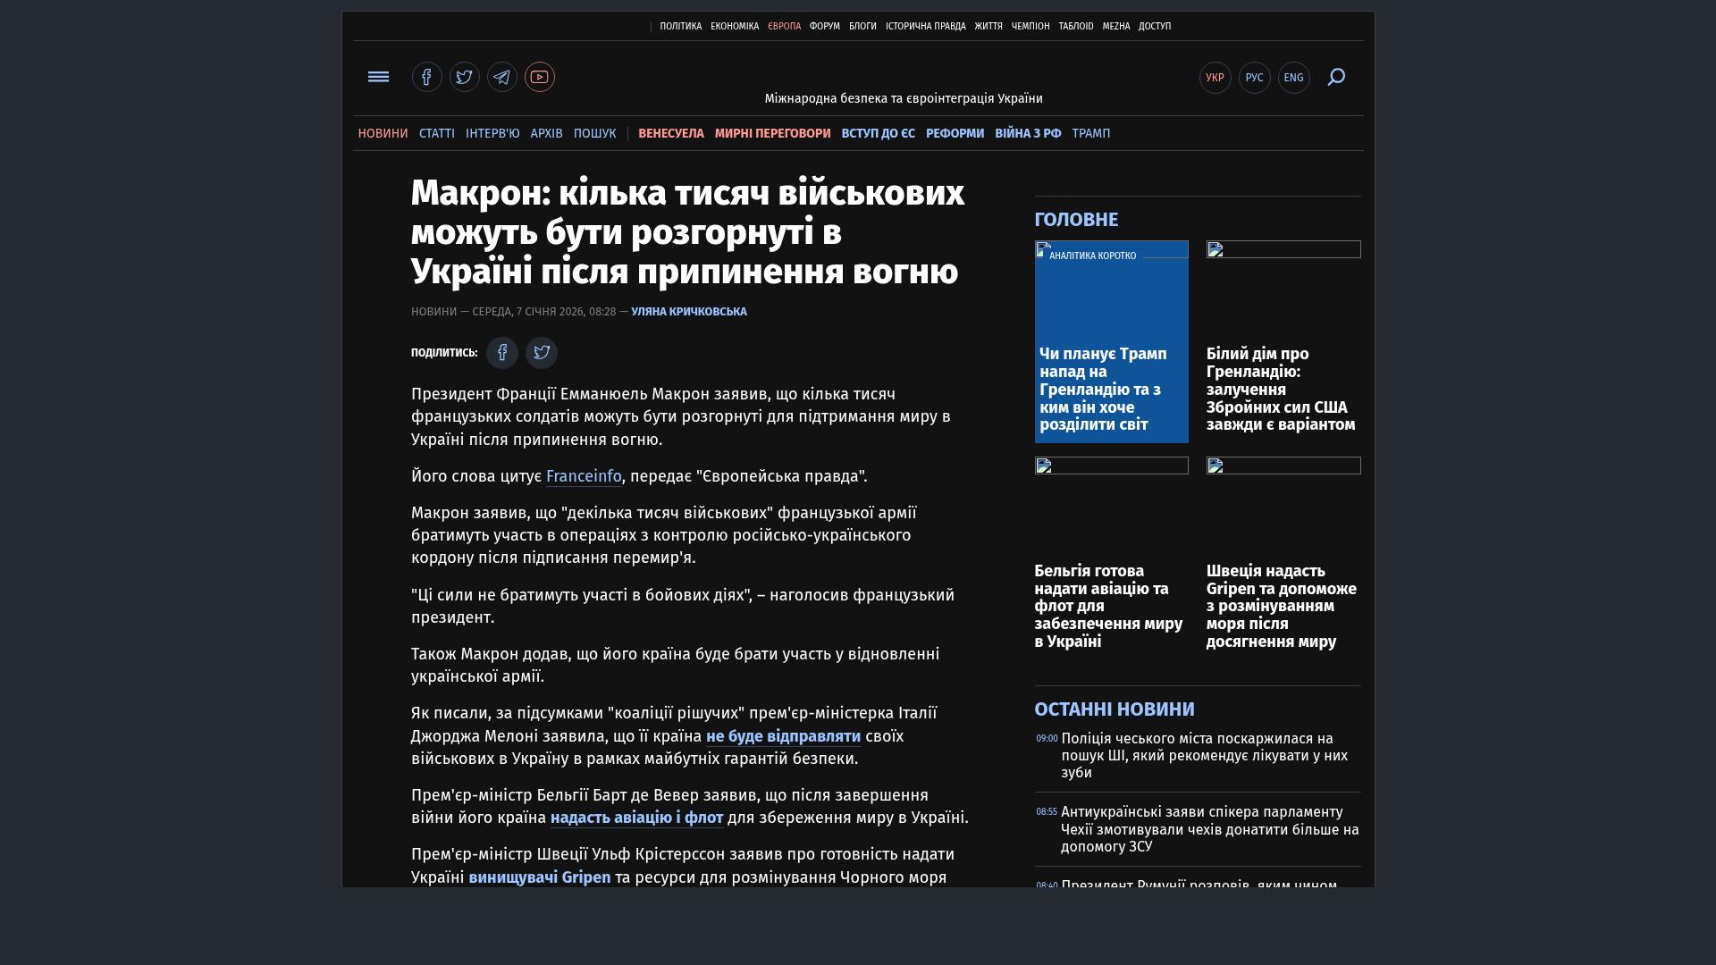Screen dimensions: 1716x965
Task: Open the ІНТЕРВ'Ю section tab
Action: (492, 133)
